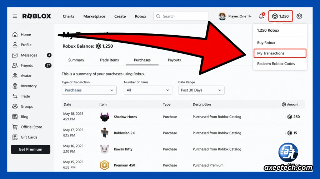Screen dimensions: 320x179
Task: Click the 250 amount for Shadow Horns
Action: (296, 117)
